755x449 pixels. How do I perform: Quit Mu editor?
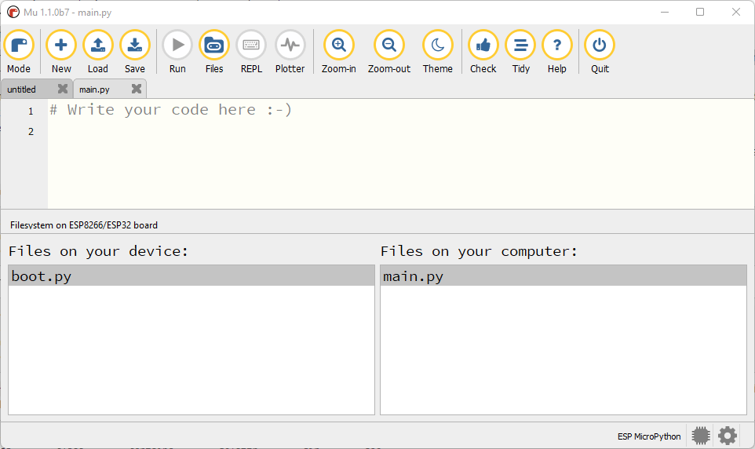point(600,52)
